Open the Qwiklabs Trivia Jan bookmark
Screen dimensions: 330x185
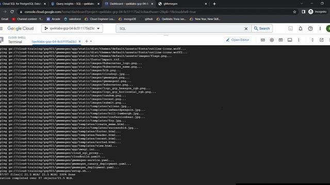[x=171, y=19]
